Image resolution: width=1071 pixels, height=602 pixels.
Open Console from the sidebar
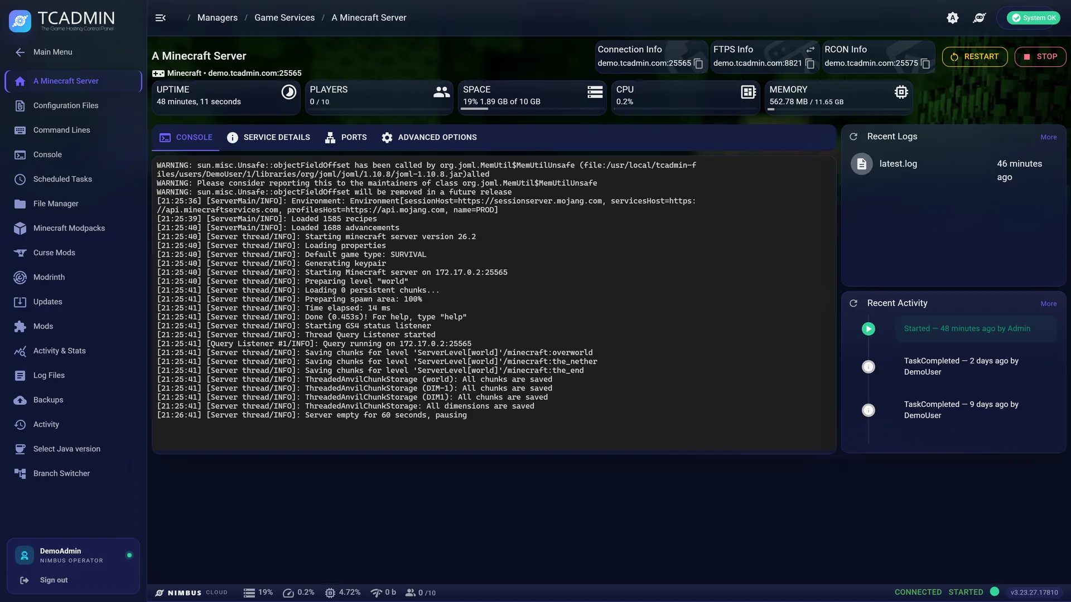point(73,155)
